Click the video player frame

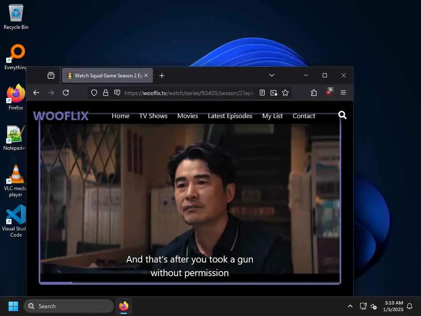(x=190, y=199)
